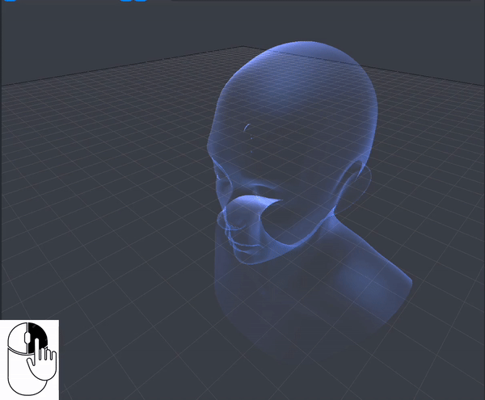Click the hand graphic on mouse overlay

point(42,360)
